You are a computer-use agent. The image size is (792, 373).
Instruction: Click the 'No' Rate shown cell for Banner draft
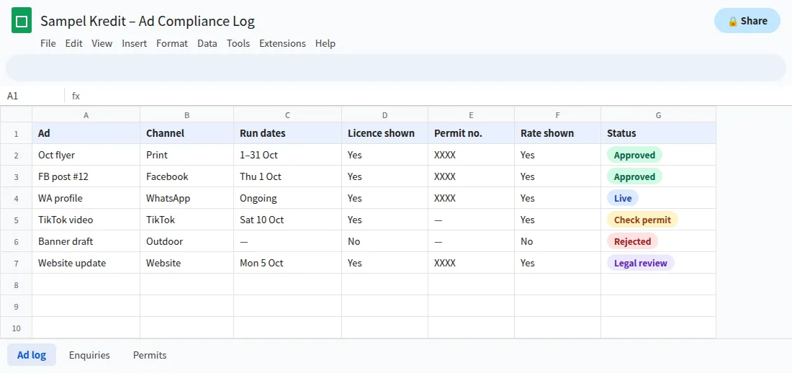[x=557, y=241]
